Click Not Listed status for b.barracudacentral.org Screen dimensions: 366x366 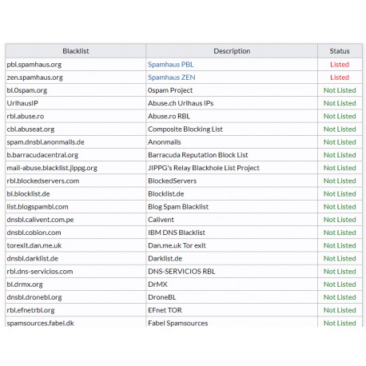[340, 155]
